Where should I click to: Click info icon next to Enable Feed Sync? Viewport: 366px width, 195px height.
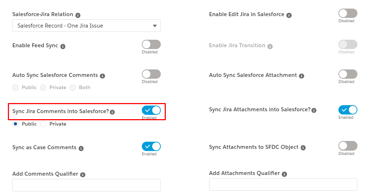click(63, 47)
